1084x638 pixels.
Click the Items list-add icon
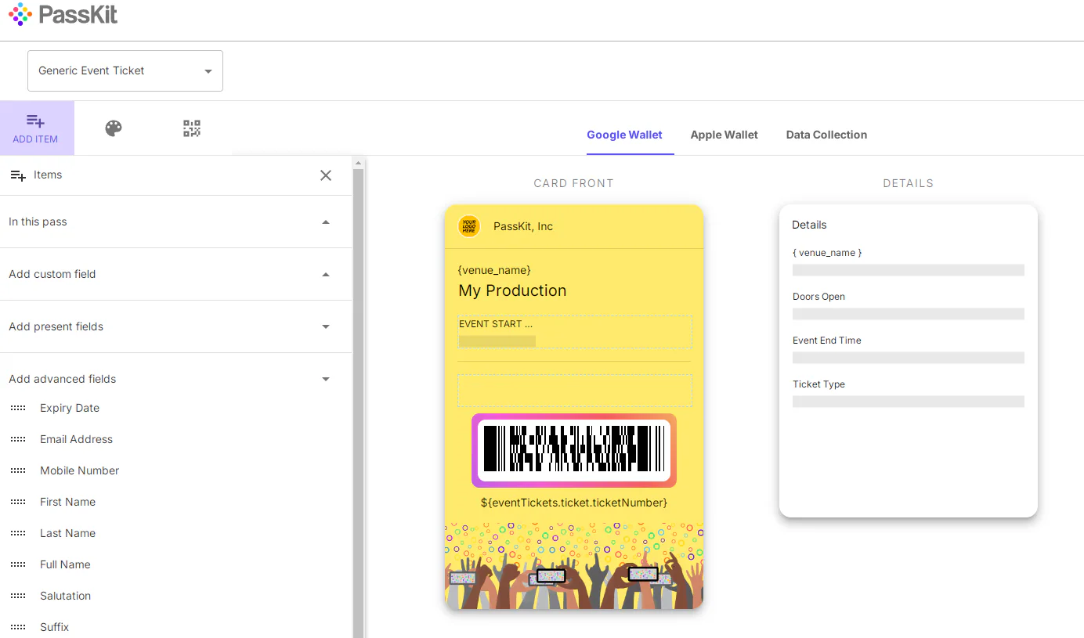click(x=18, y=175)
